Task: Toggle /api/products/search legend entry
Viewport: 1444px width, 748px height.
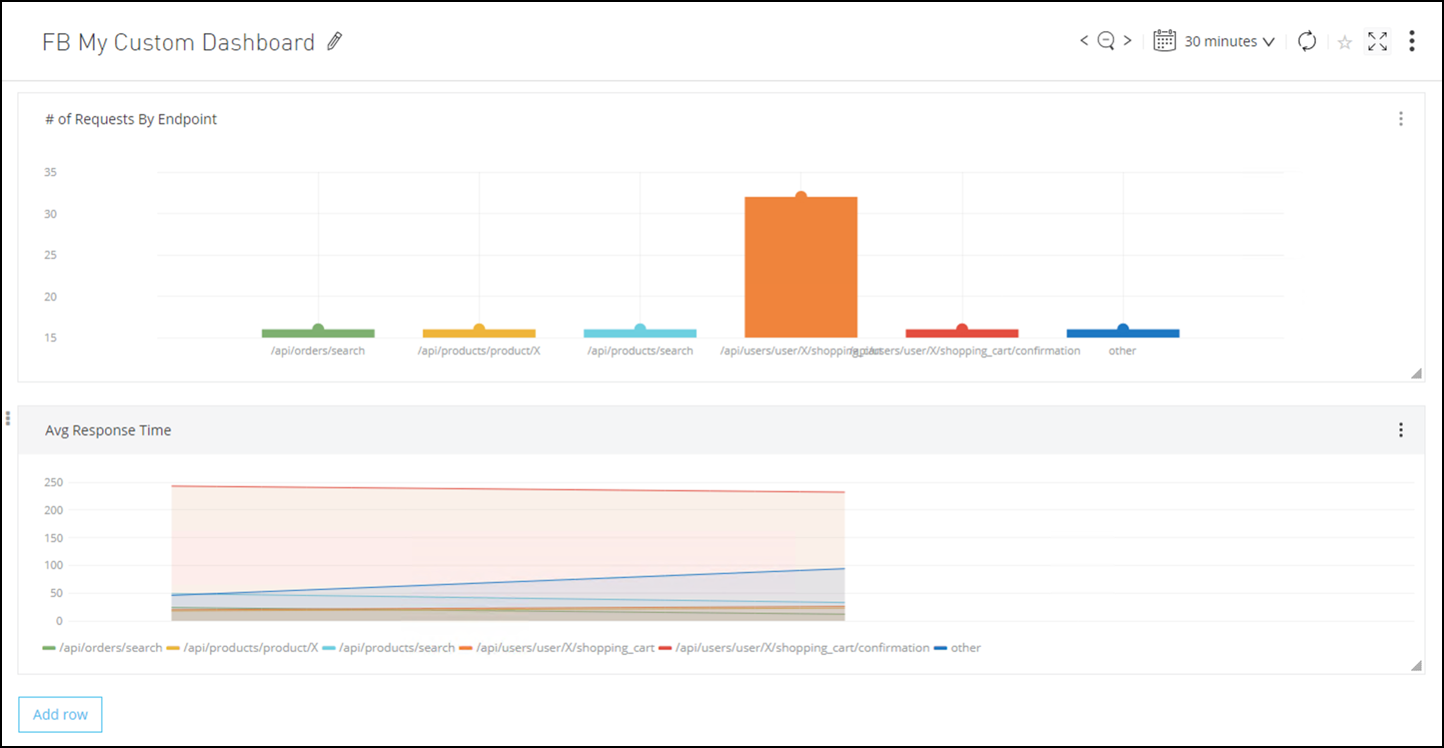Action: 388,648
